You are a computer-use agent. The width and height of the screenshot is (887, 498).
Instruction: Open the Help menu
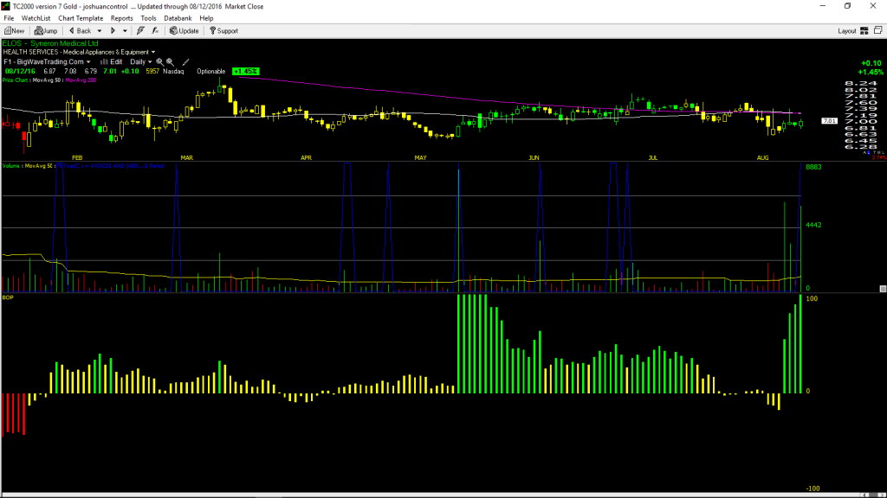tap(206, 18)
